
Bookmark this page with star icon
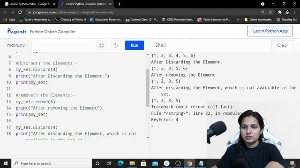tap(270, 12)
